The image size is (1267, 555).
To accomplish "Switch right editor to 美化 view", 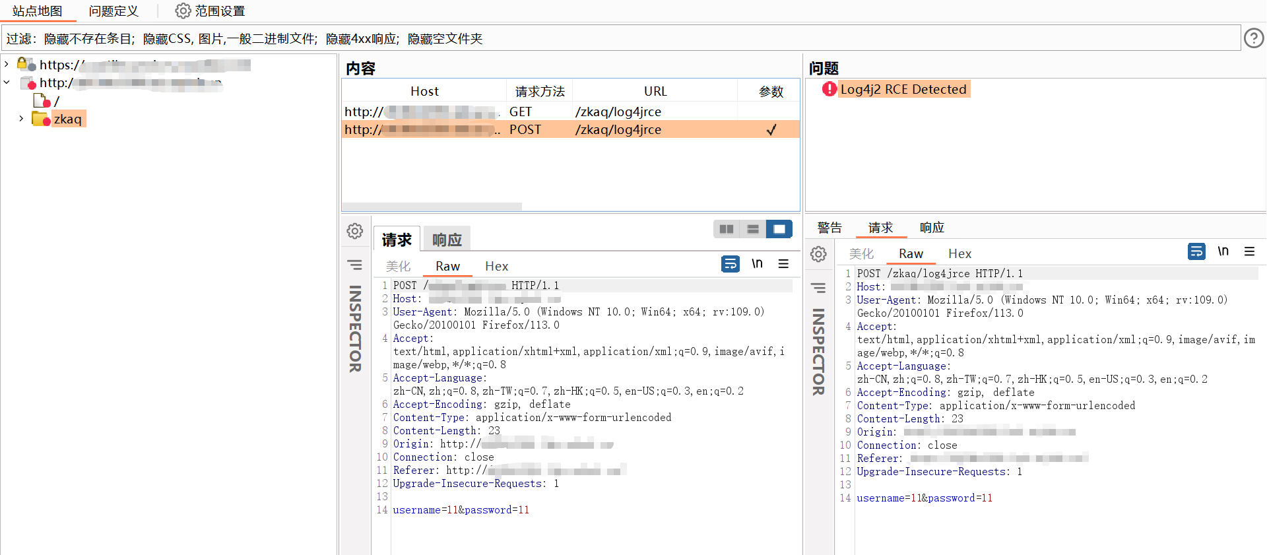I will coord(862,253).
